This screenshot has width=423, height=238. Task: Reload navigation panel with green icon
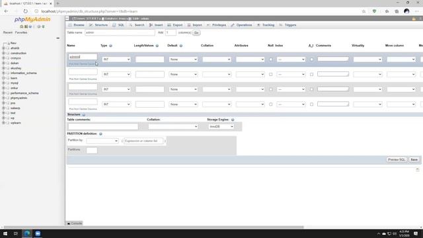click(x=43, y=26)
